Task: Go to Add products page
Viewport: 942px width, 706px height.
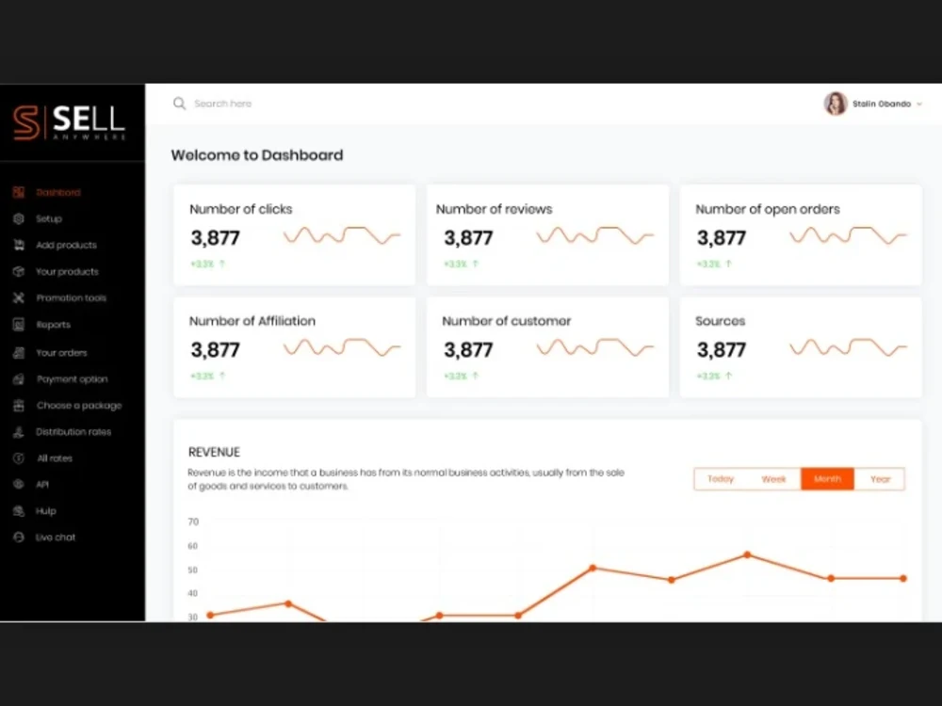Action: (66, 245)
